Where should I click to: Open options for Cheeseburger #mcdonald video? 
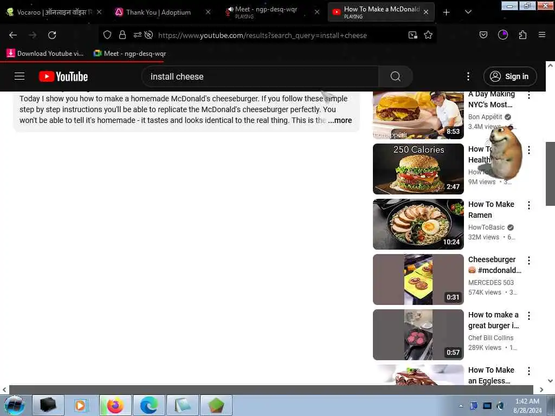(529, 261)
